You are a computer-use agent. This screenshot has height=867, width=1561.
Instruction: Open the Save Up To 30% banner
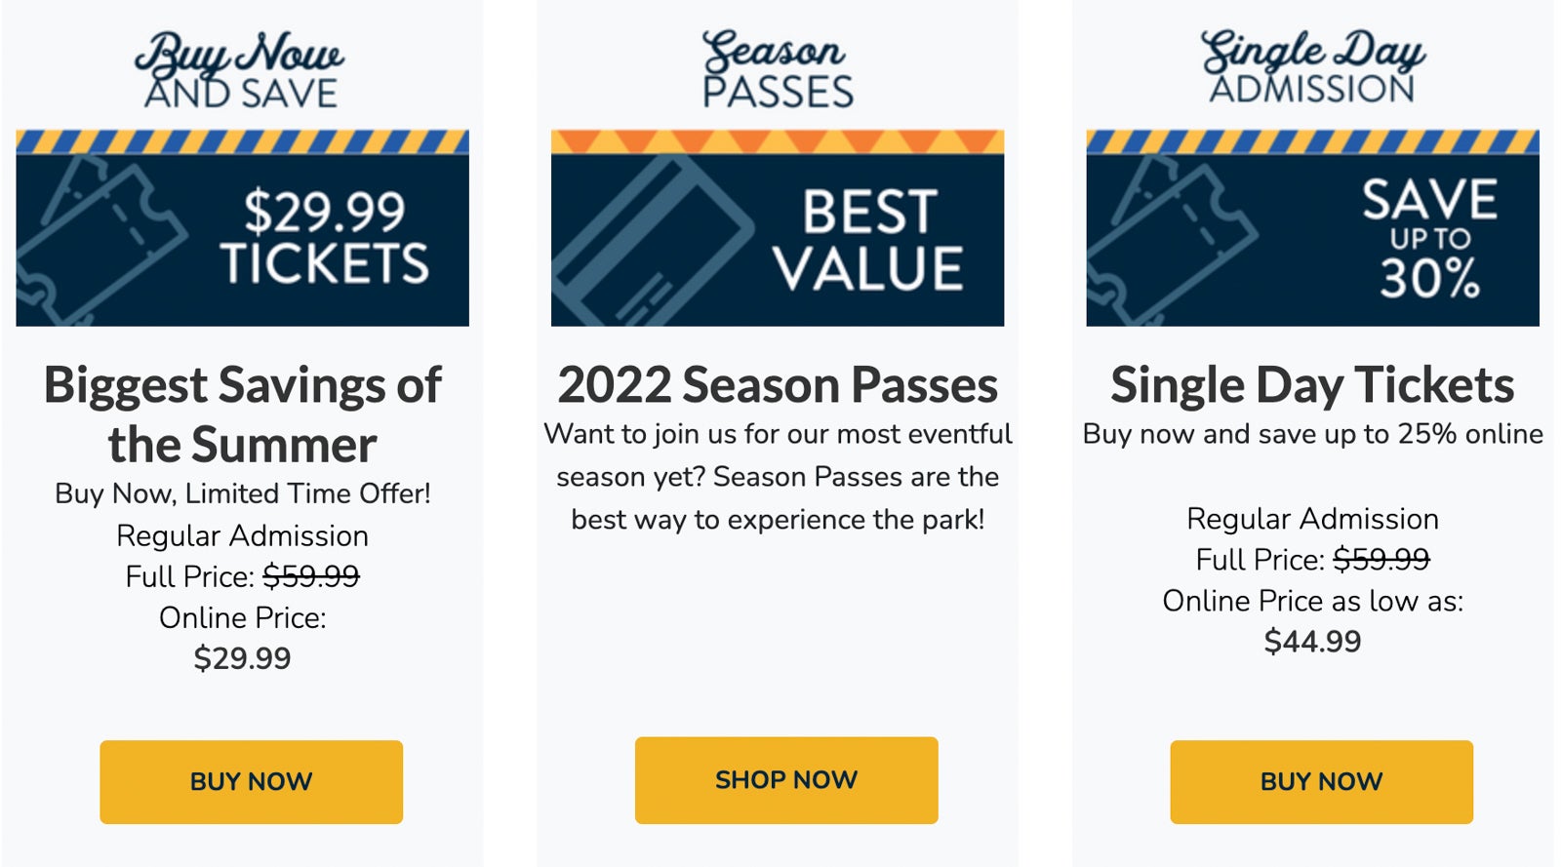point(1312,228)
